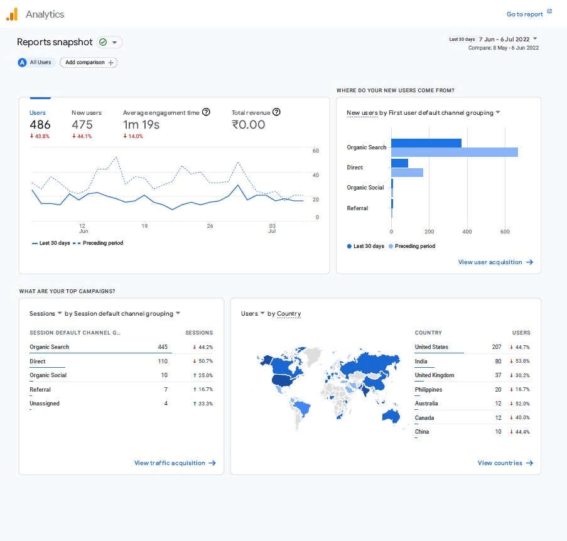The image size is (567, 541).
Task: Select the New users metric tab
Action: click(x=87, y=119)
